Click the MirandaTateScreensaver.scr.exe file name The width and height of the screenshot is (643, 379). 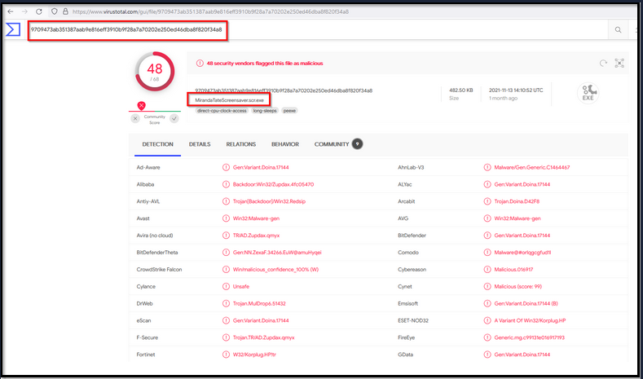tap(229, 100)
